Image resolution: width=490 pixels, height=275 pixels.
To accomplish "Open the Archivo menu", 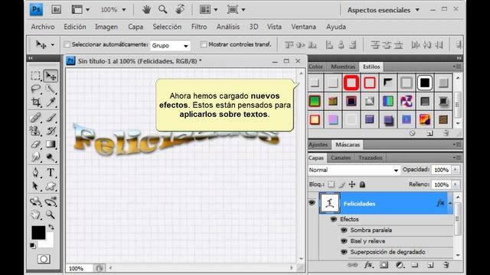I will [43, 27].
